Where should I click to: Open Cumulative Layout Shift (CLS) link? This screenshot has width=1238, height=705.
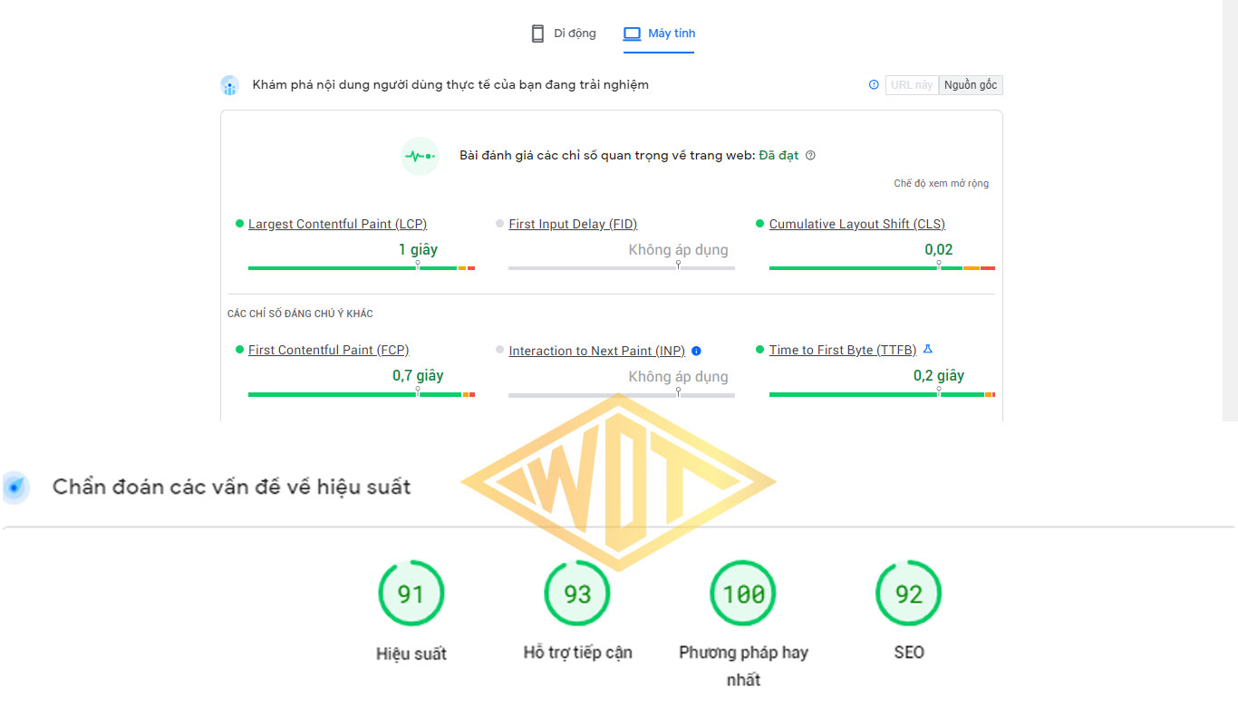(857, 224)
